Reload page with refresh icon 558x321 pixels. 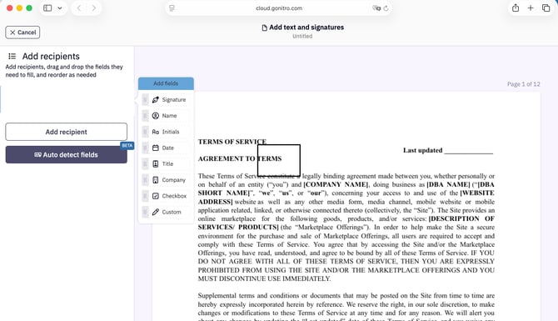(386, 8)
